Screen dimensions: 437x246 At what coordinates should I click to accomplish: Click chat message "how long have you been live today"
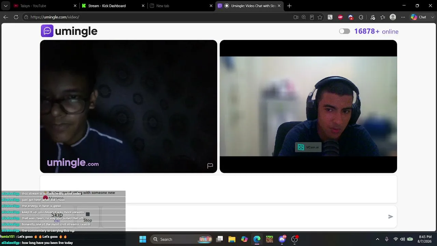pos(47,243)
